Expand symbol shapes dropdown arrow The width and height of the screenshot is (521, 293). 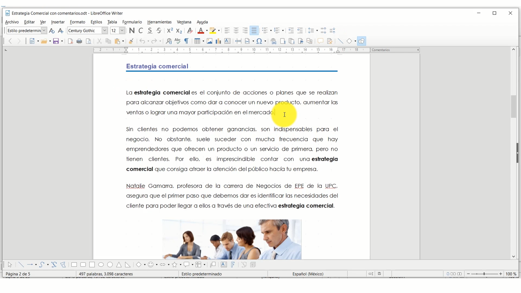click(x=157, y=265)
